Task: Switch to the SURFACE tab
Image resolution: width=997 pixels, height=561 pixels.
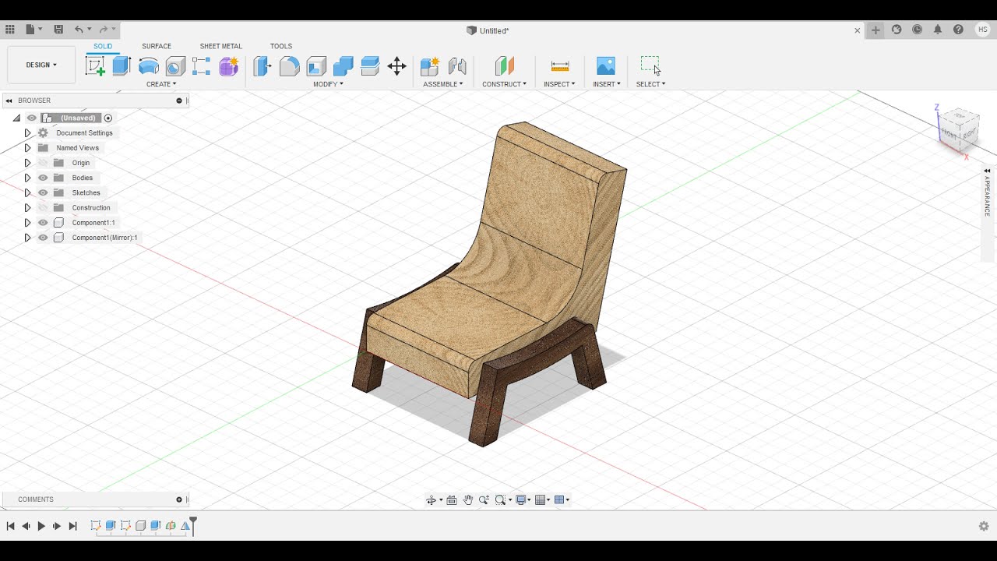Action: [157, 47]
